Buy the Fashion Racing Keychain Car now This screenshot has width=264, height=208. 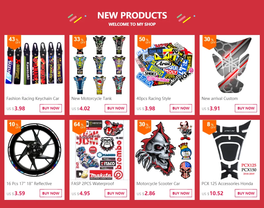tap(51, 108)
